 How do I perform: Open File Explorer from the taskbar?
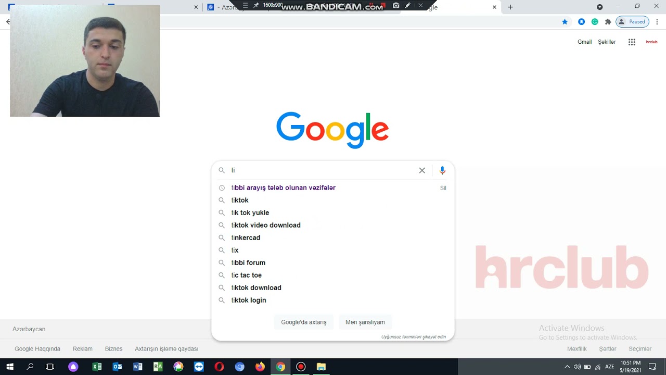(x=321, y=367)
